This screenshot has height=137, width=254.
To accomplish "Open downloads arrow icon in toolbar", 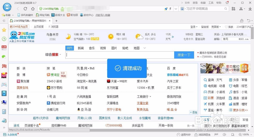I will click(250, 9).
